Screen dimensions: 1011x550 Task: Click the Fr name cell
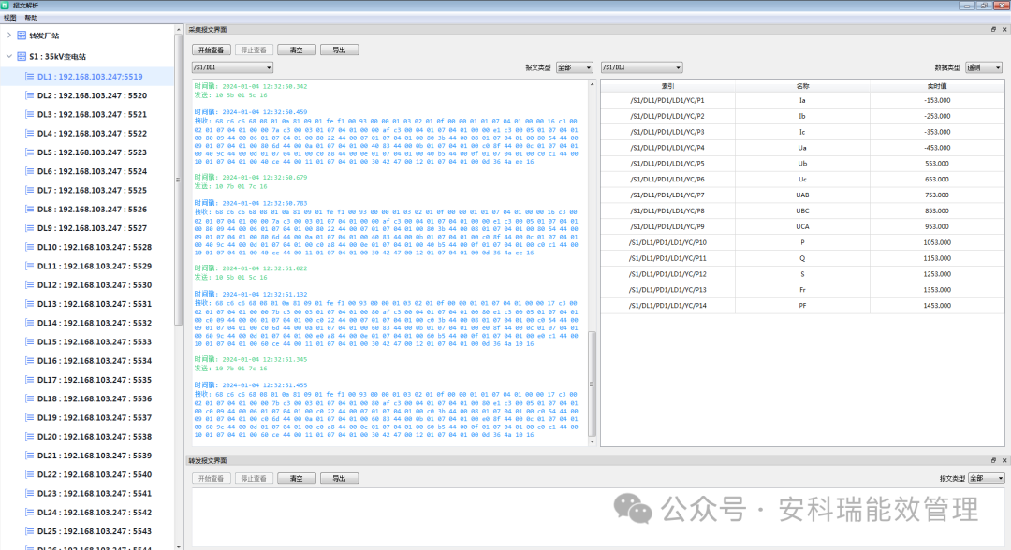(803, 290)
